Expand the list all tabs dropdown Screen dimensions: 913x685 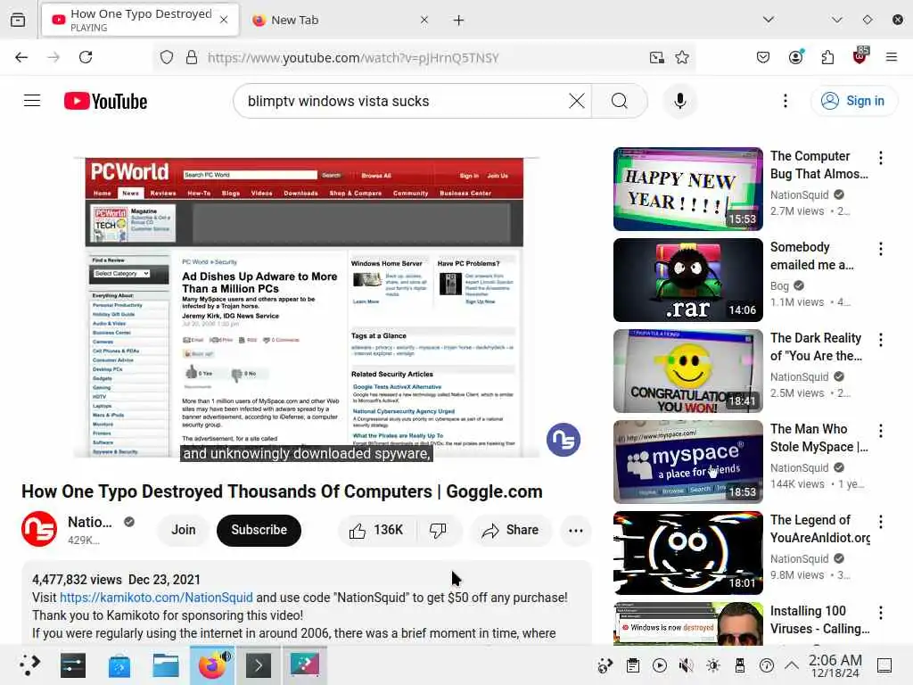769,20
